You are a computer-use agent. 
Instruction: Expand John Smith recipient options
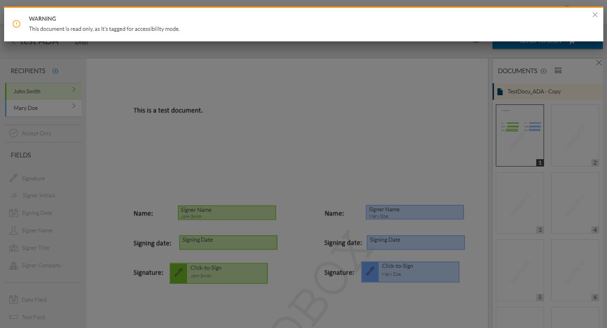[x=74, y=90]
